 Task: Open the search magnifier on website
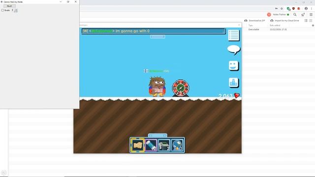295,15
